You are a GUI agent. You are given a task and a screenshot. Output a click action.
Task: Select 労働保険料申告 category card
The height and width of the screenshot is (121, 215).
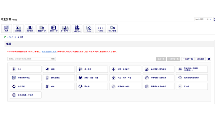tap(26, 78)
